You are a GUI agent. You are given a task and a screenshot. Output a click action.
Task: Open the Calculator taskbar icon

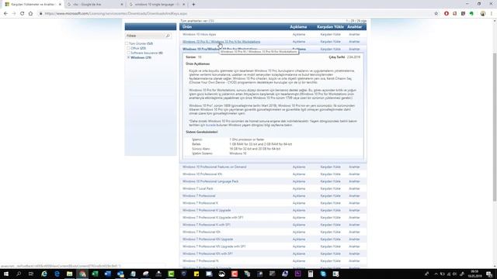point(311,274)
